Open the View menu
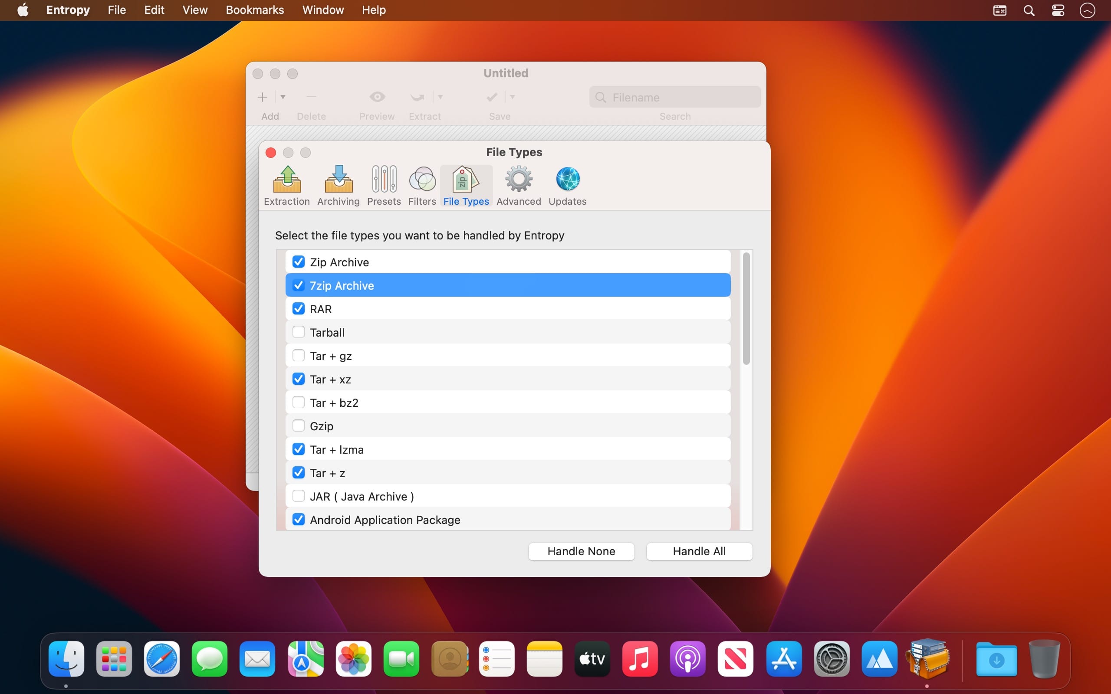The image size is (1111, 694). pyautogui.click(x=195, y=10)
